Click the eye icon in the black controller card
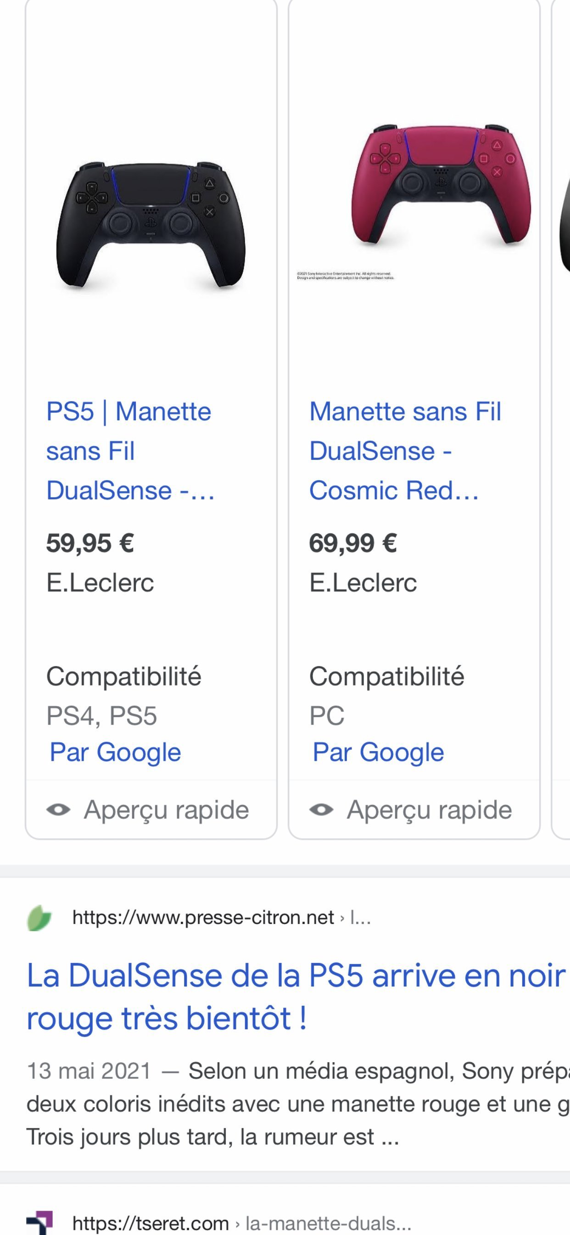This screenshot has width=570, height=1235. click(58, 810)
